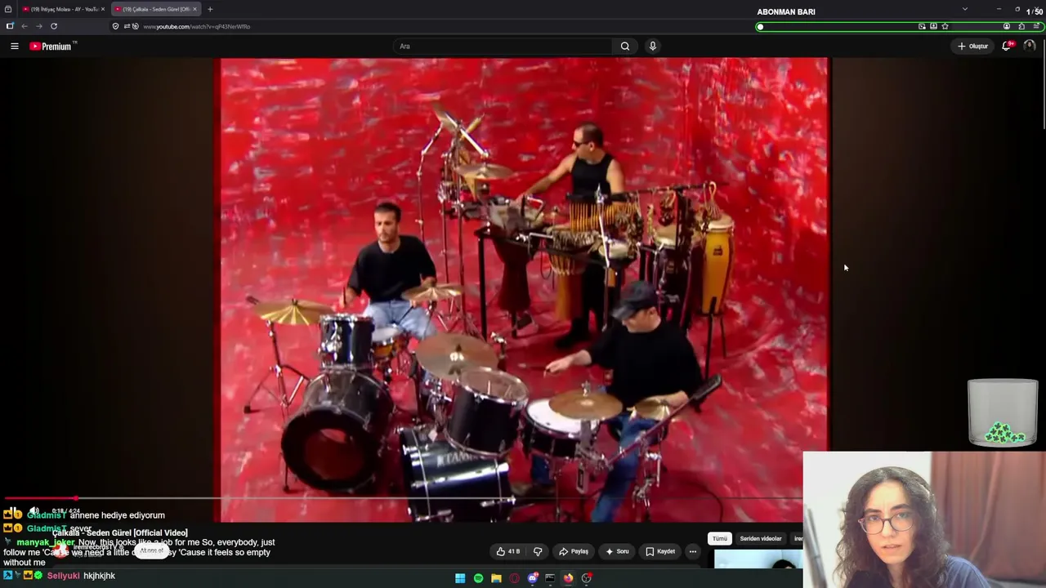1046x588 pixels.
Task: Click the video title Çalkala - Seden Gürel
Action: tap(120, 532)
